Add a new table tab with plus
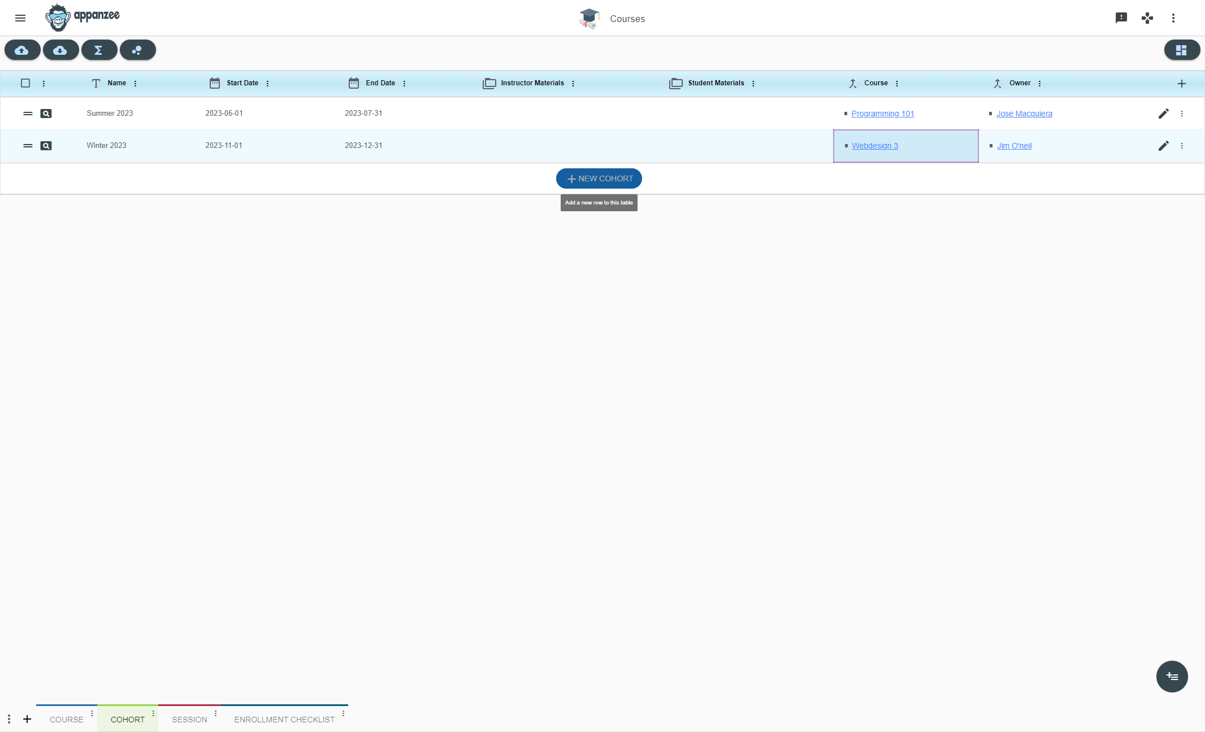This screenshot has width=1205, height=732. point(27,719)
